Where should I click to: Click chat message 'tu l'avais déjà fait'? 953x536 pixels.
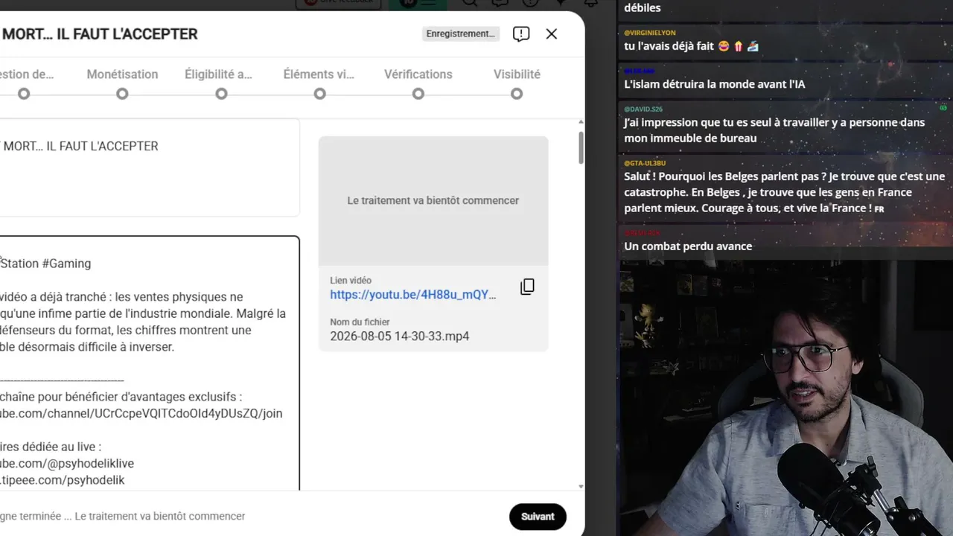pos(691,46)
